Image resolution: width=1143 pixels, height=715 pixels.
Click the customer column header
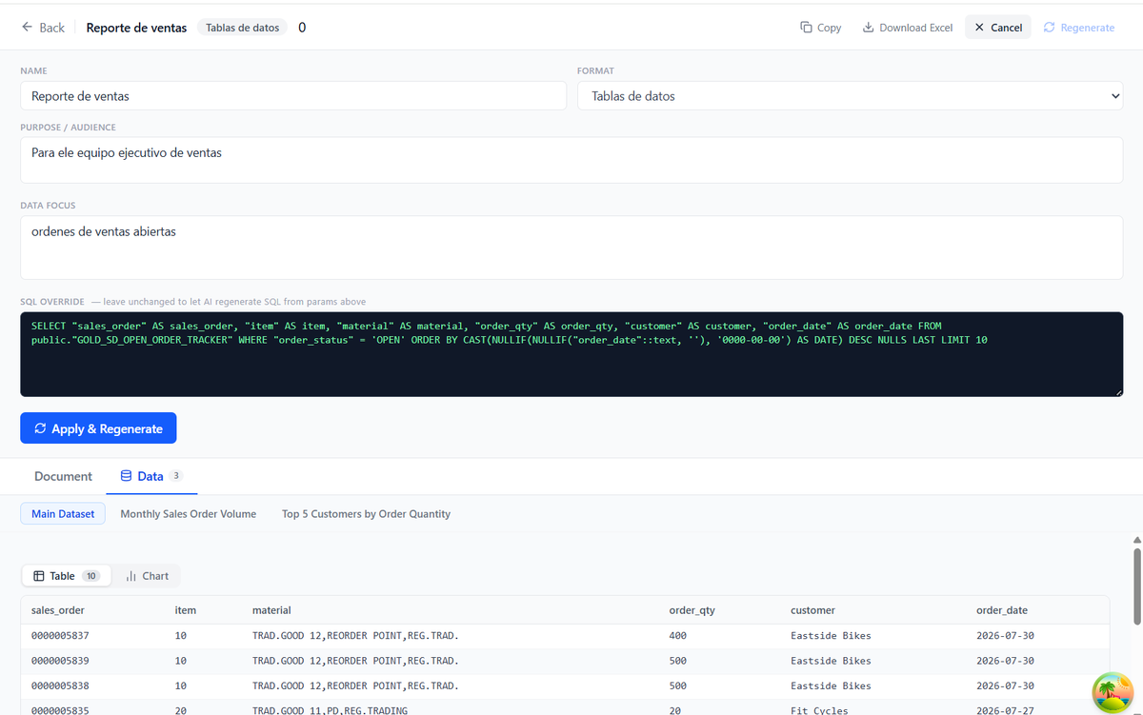[x=812, y=610]
